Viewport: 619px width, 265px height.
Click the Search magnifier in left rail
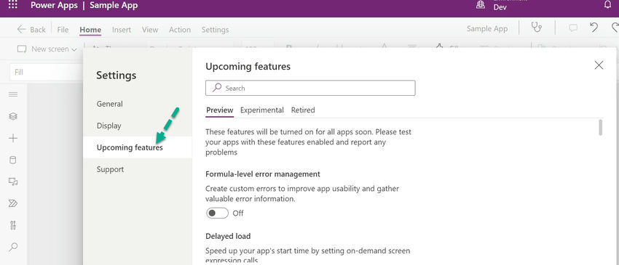[13, 247]
